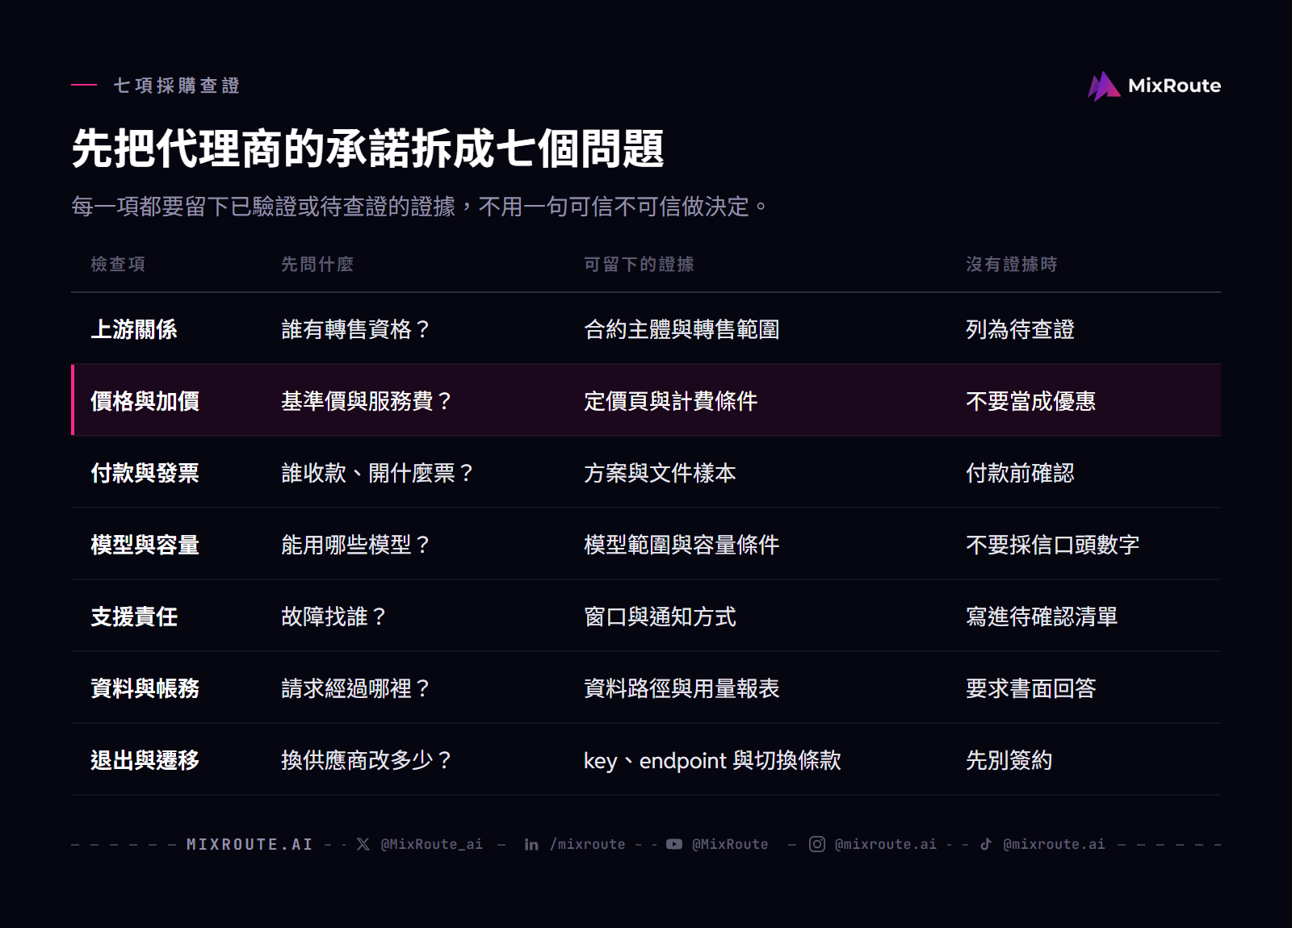This screenshot has width=1292, height=928.
Task: Click the cell 寫進待確認清單
Action: click(1042, 617)
